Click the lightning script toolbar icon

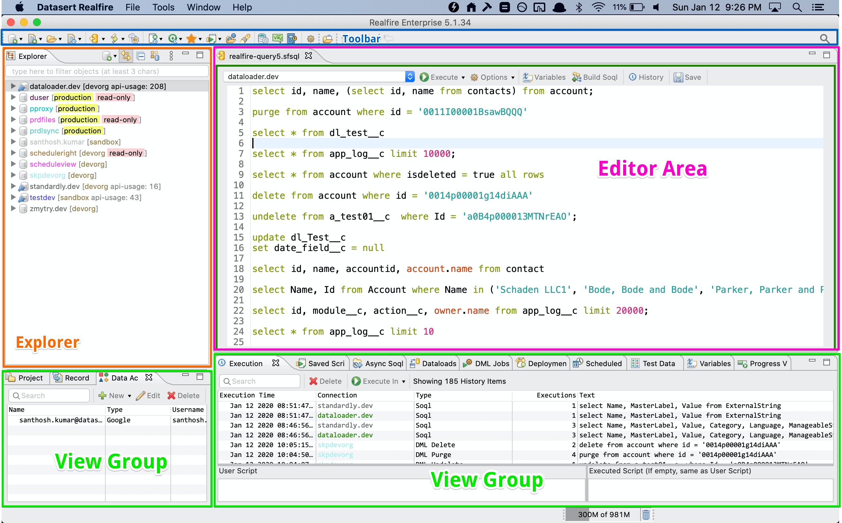[114, 38]
